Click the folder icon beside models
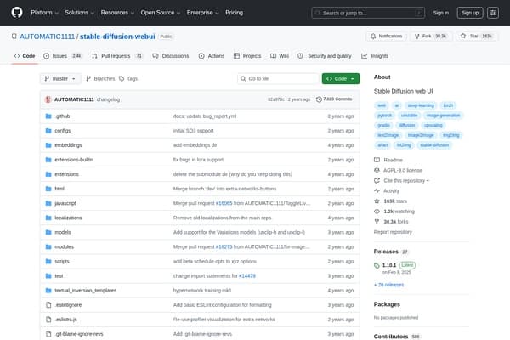 48,232
